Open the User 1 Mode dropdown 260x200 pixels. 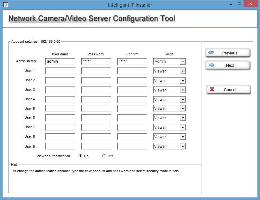tap(169, 71)
